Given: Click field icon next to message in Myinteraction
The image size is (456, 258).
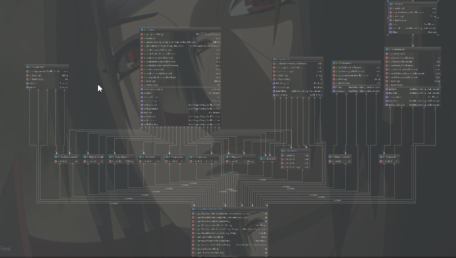Looking at the screenshot, I should 334,91.
